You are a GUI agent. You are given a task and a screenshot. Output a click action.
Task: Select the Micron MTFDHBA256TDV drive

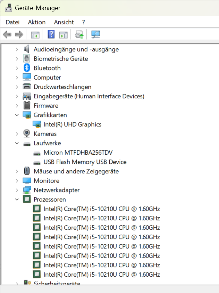pos(78,153)
